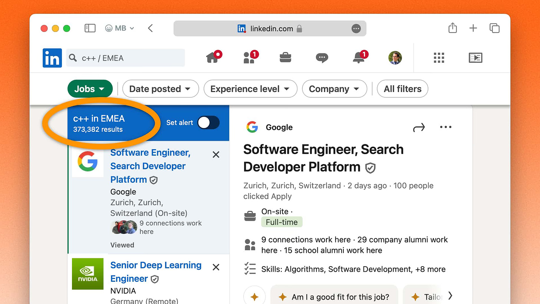Open the Jobs briefcase icon in navbar
The height and width of the screenshot is (304, 540).
(285, 58)
